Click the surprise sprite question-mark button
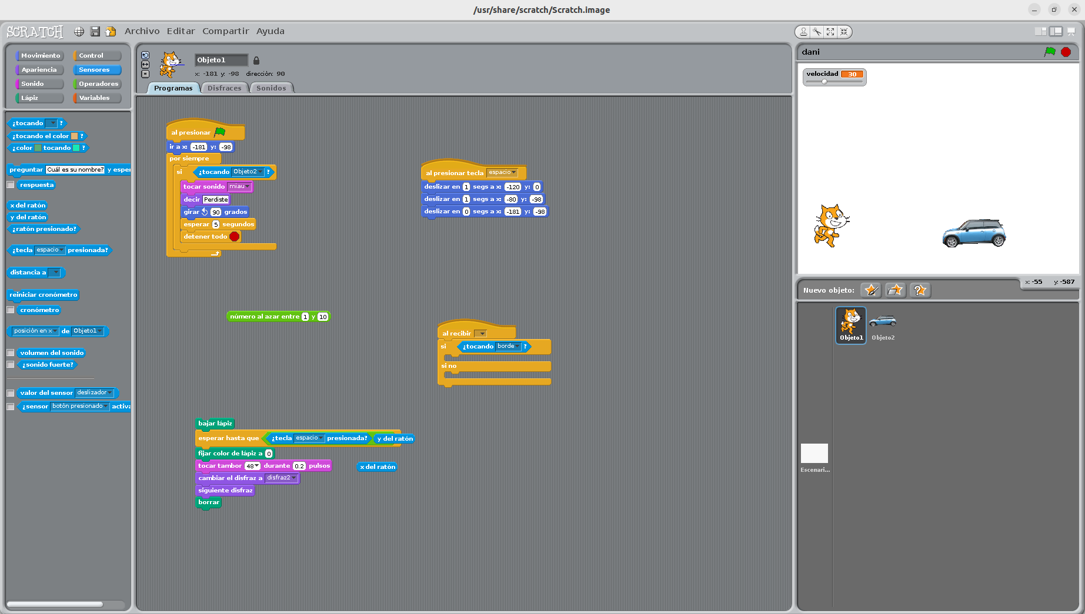This screenshot has height=614, width=1085. (x=920, y=290)
